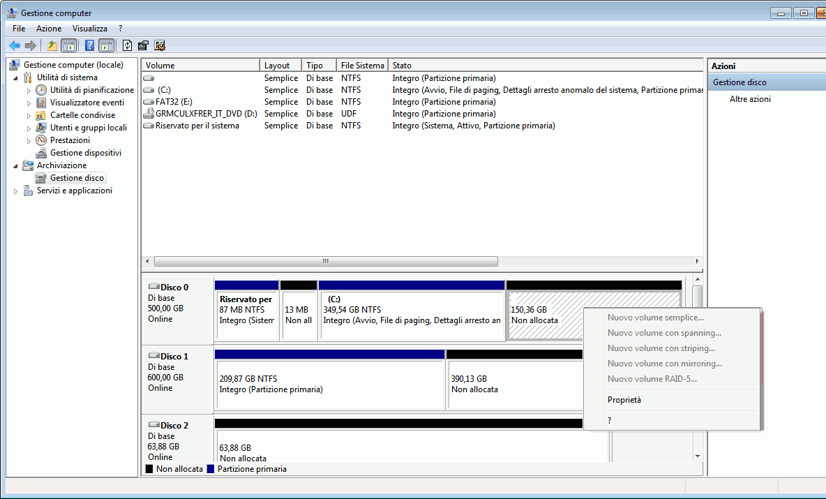
Task: Click drive icon of Riservato per il sistema row
Action: click(x=149, y=126)
